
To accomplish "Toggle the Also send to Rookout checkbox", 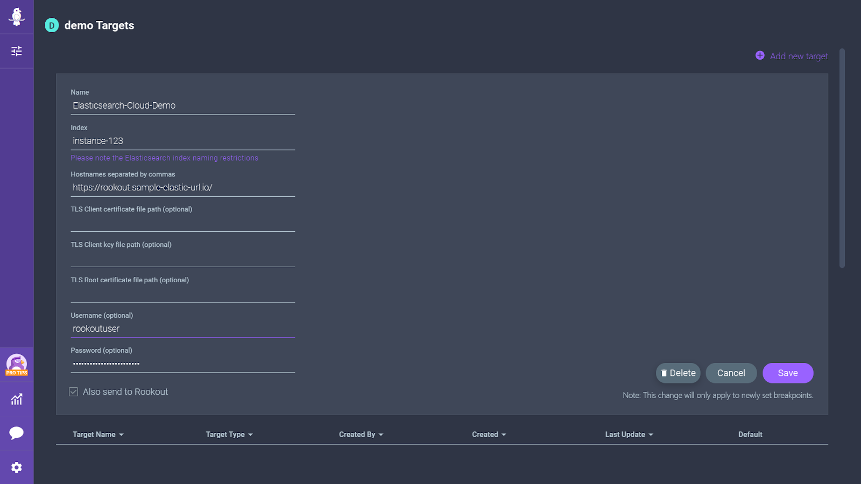I will click(74, 392).
